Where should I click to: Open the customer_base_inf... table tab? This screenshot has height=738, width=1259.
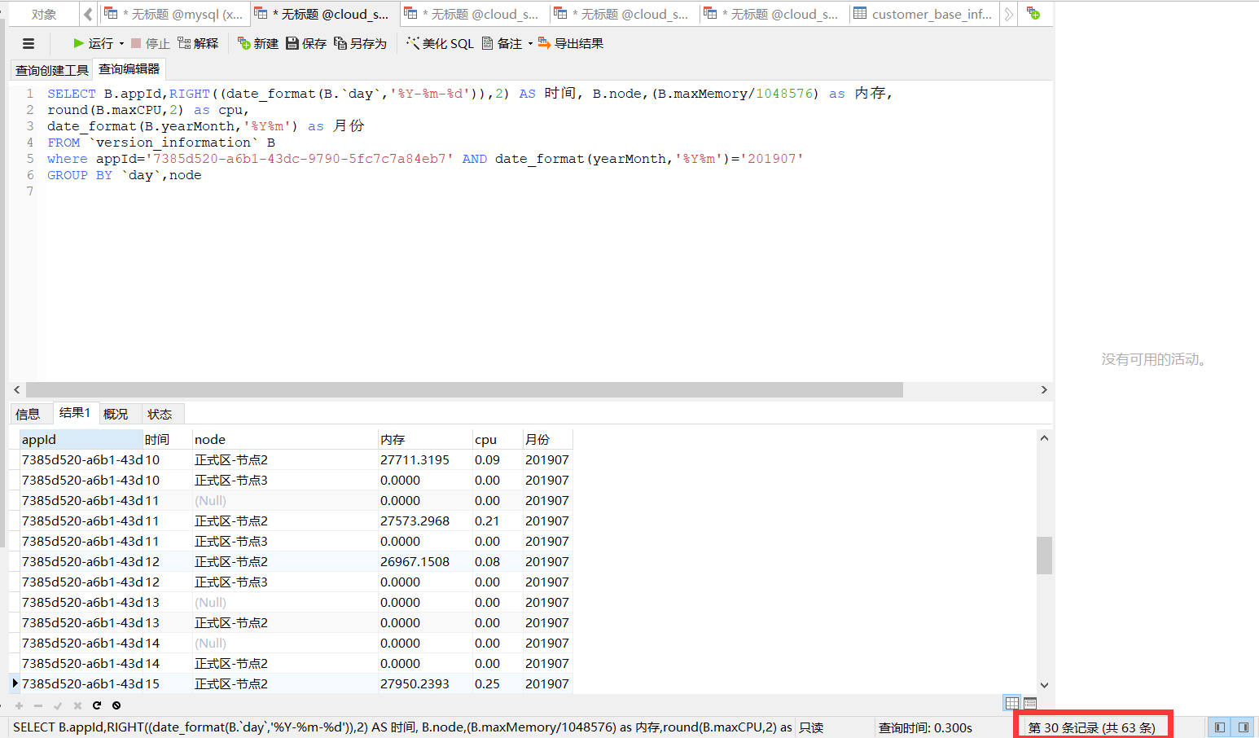923,15
